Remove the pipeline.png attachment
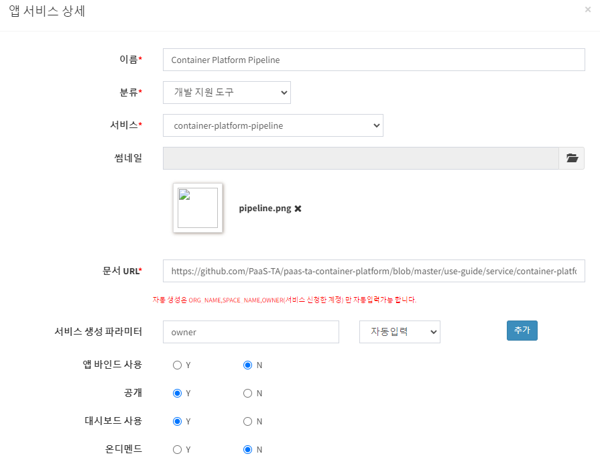The width and height of the screenshot is (600, 464). [297, 209]
